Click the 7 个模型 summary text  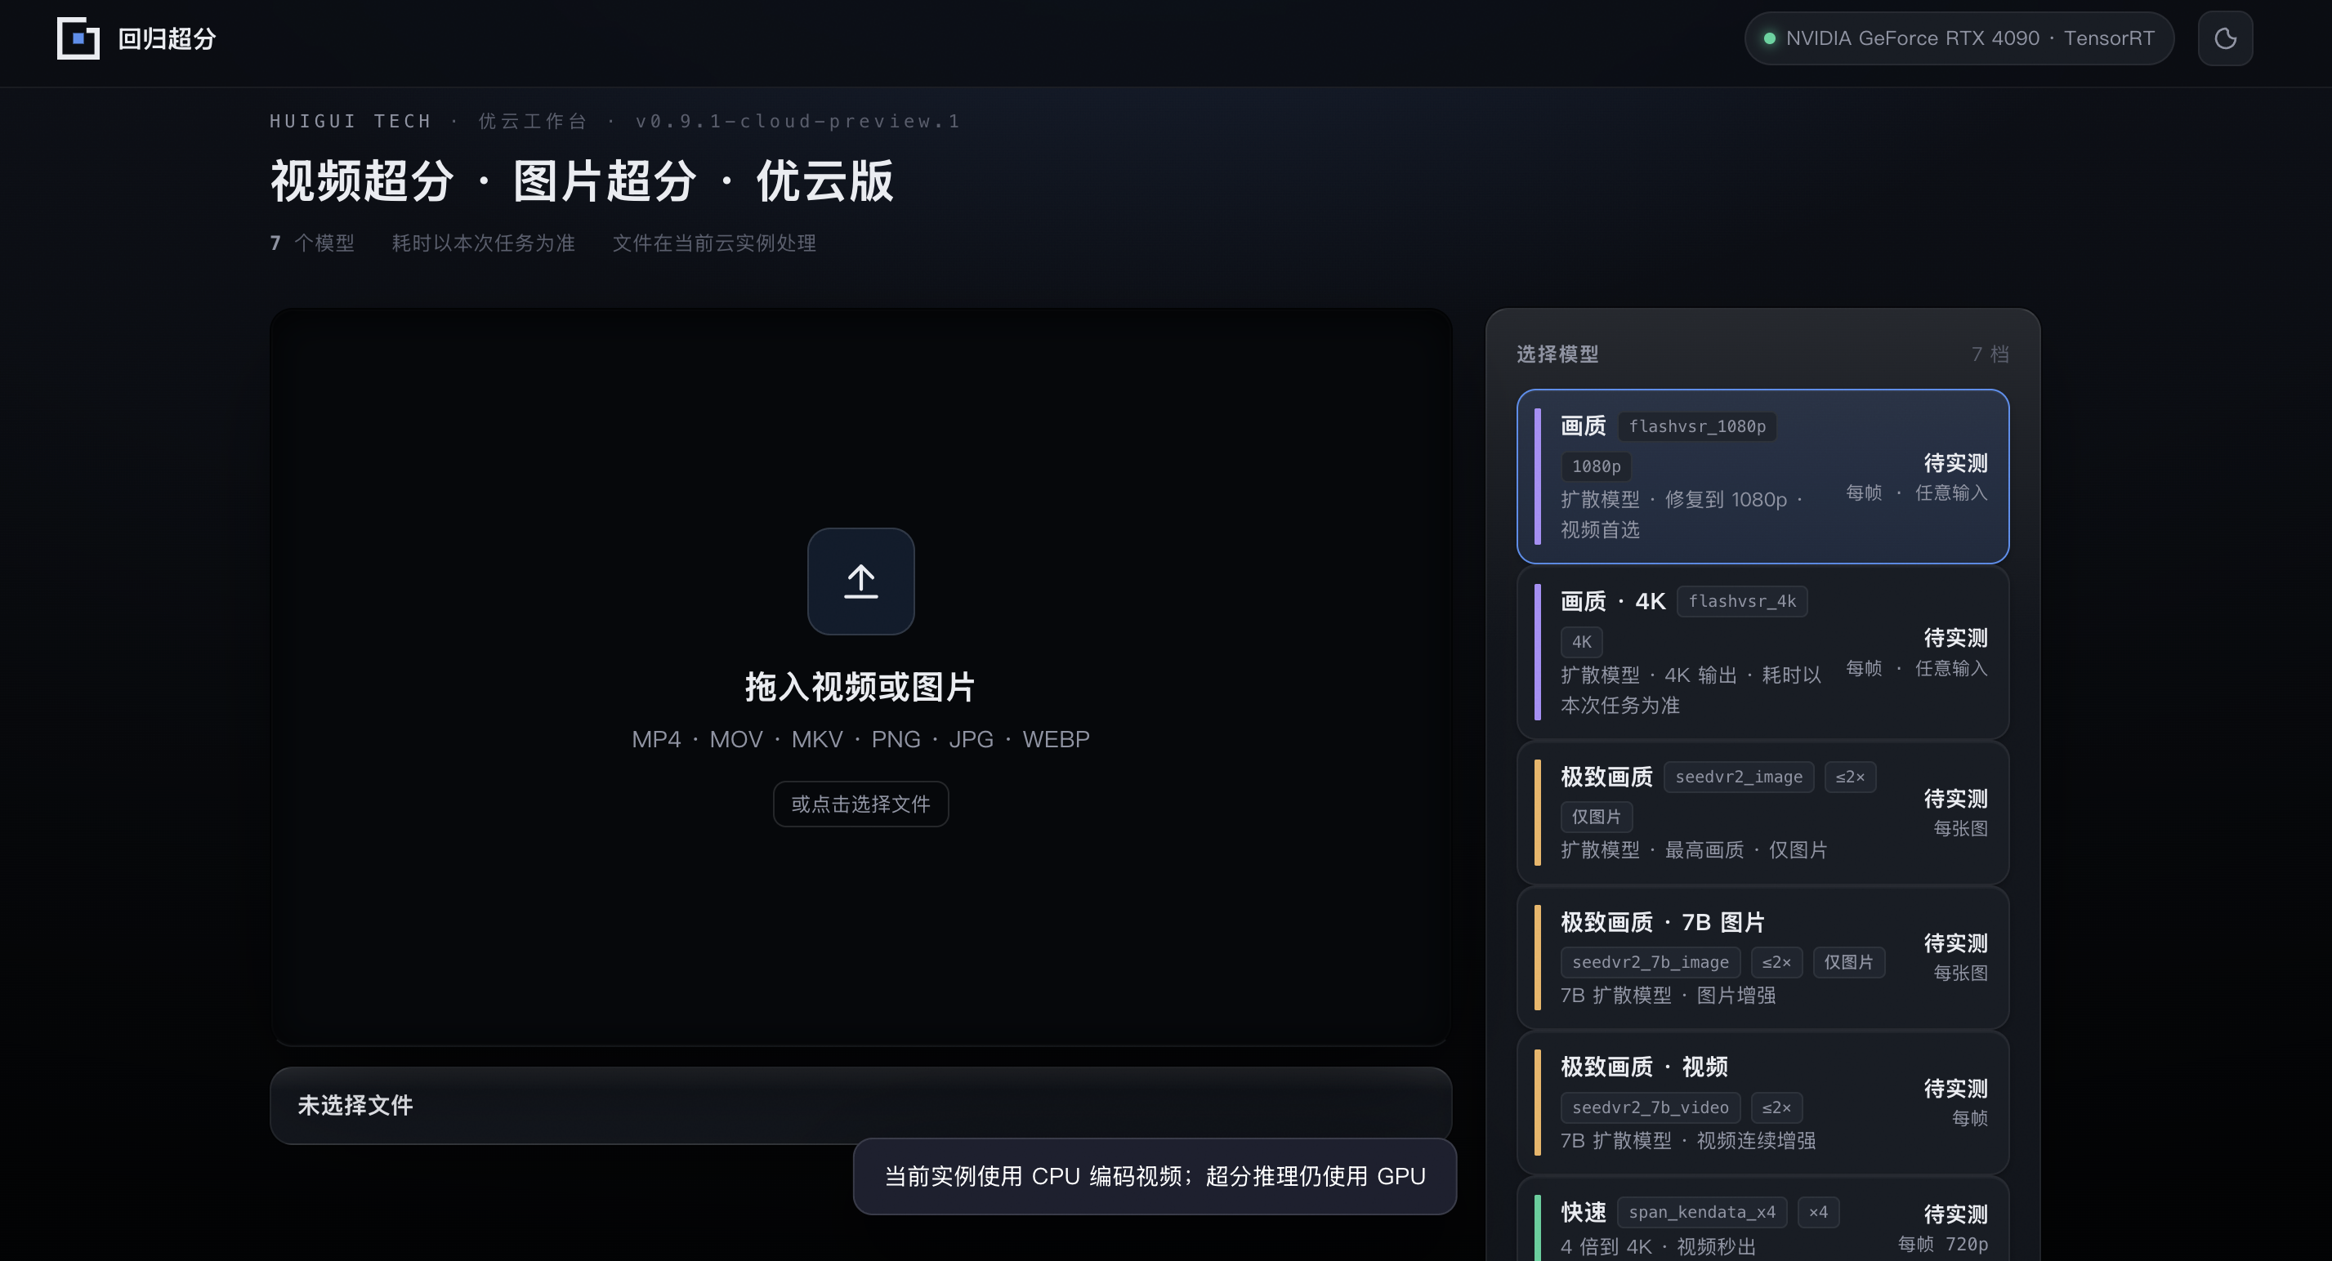click(312, 243)
